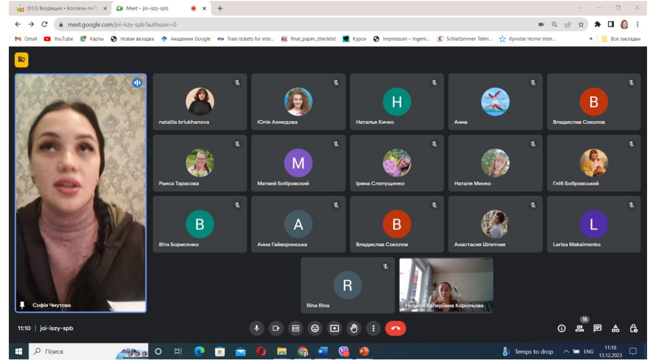The height and width of the screenshot is (363, 649).
Task: Toggle the microphone in the call bar
Action: pyautogui.click(x=257, y=328)
